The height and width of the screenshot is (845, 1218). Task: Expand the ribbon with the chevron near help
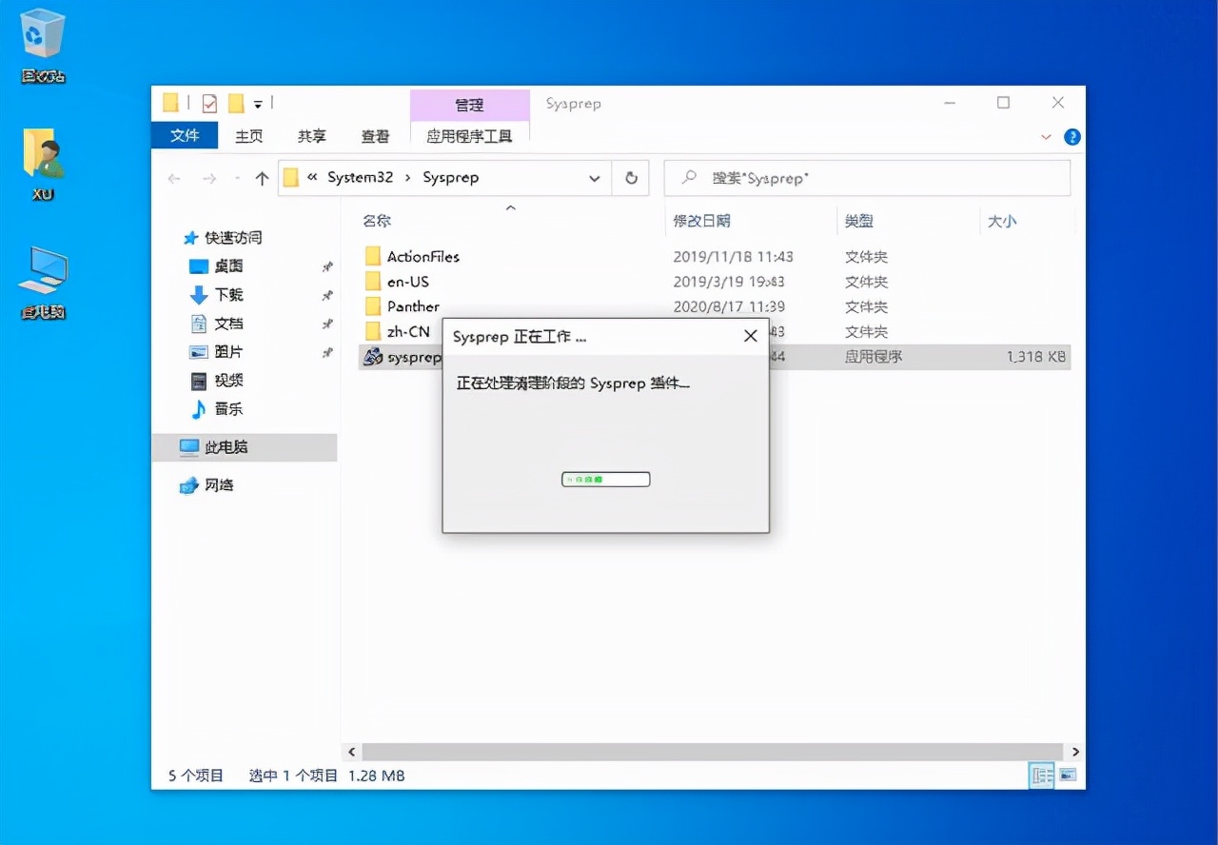pyautogui.click(x=1046, y=136)
